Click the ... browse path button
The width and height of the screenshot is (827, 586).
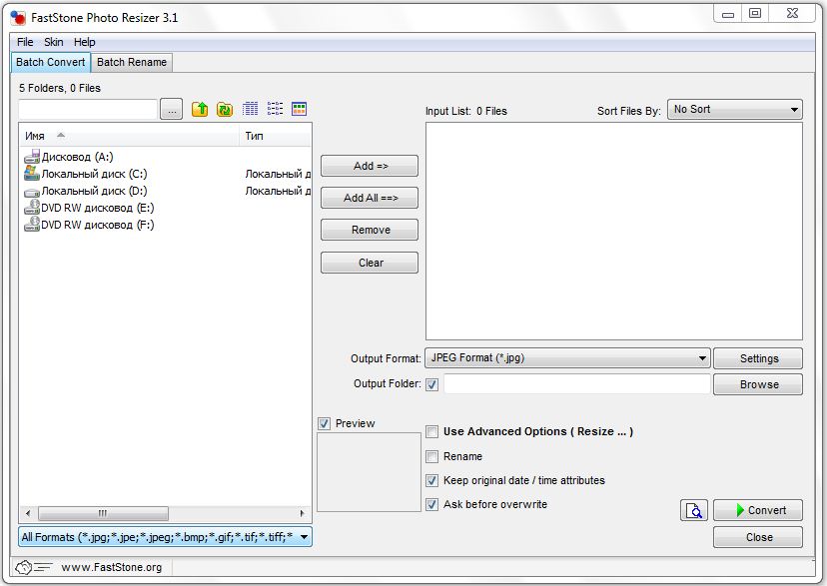click(x=172, y=109)
